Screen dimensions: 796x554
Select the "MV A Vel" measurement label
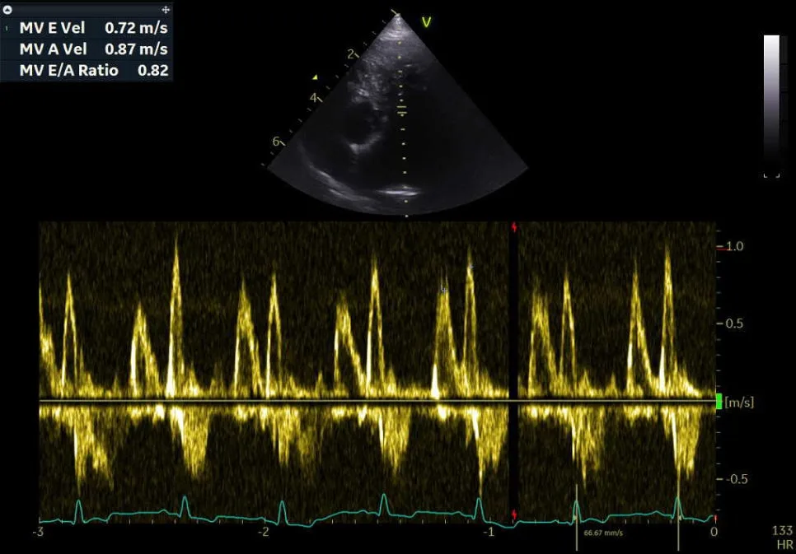point(54,49)
